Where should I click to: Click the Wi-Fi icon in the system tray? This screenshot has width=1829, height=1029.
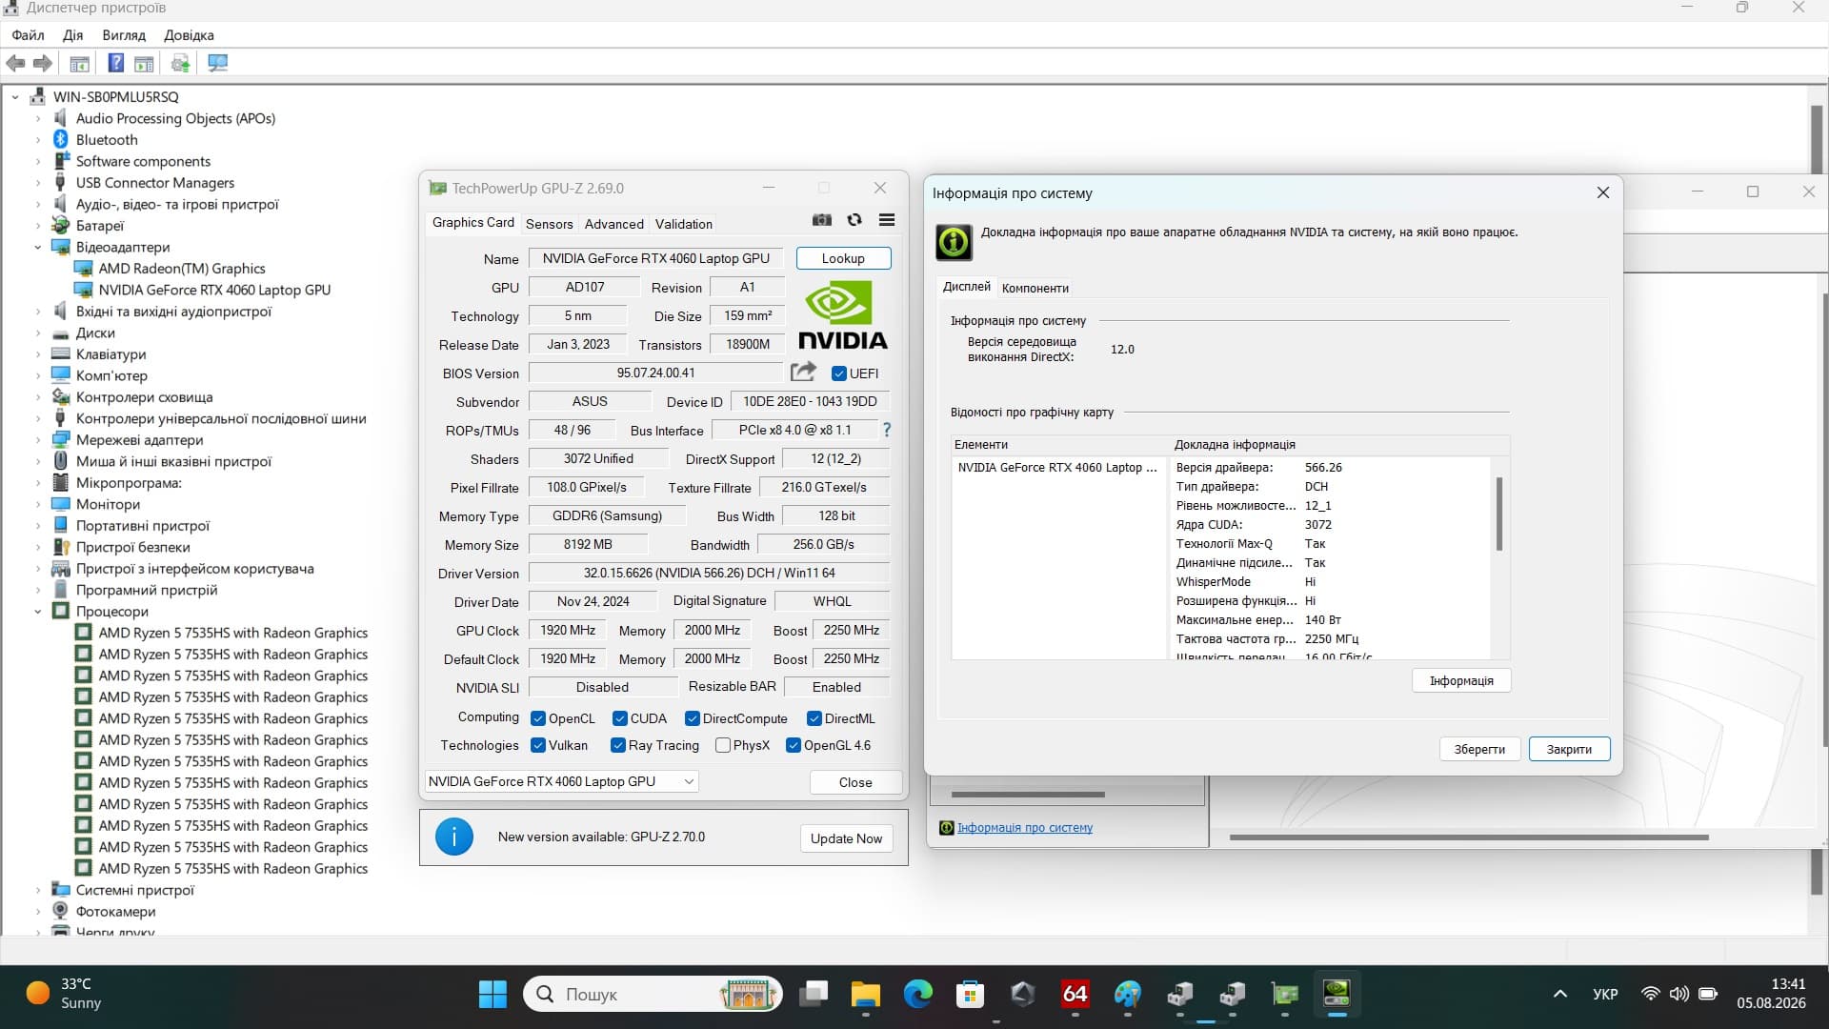tap(1651, 994)
